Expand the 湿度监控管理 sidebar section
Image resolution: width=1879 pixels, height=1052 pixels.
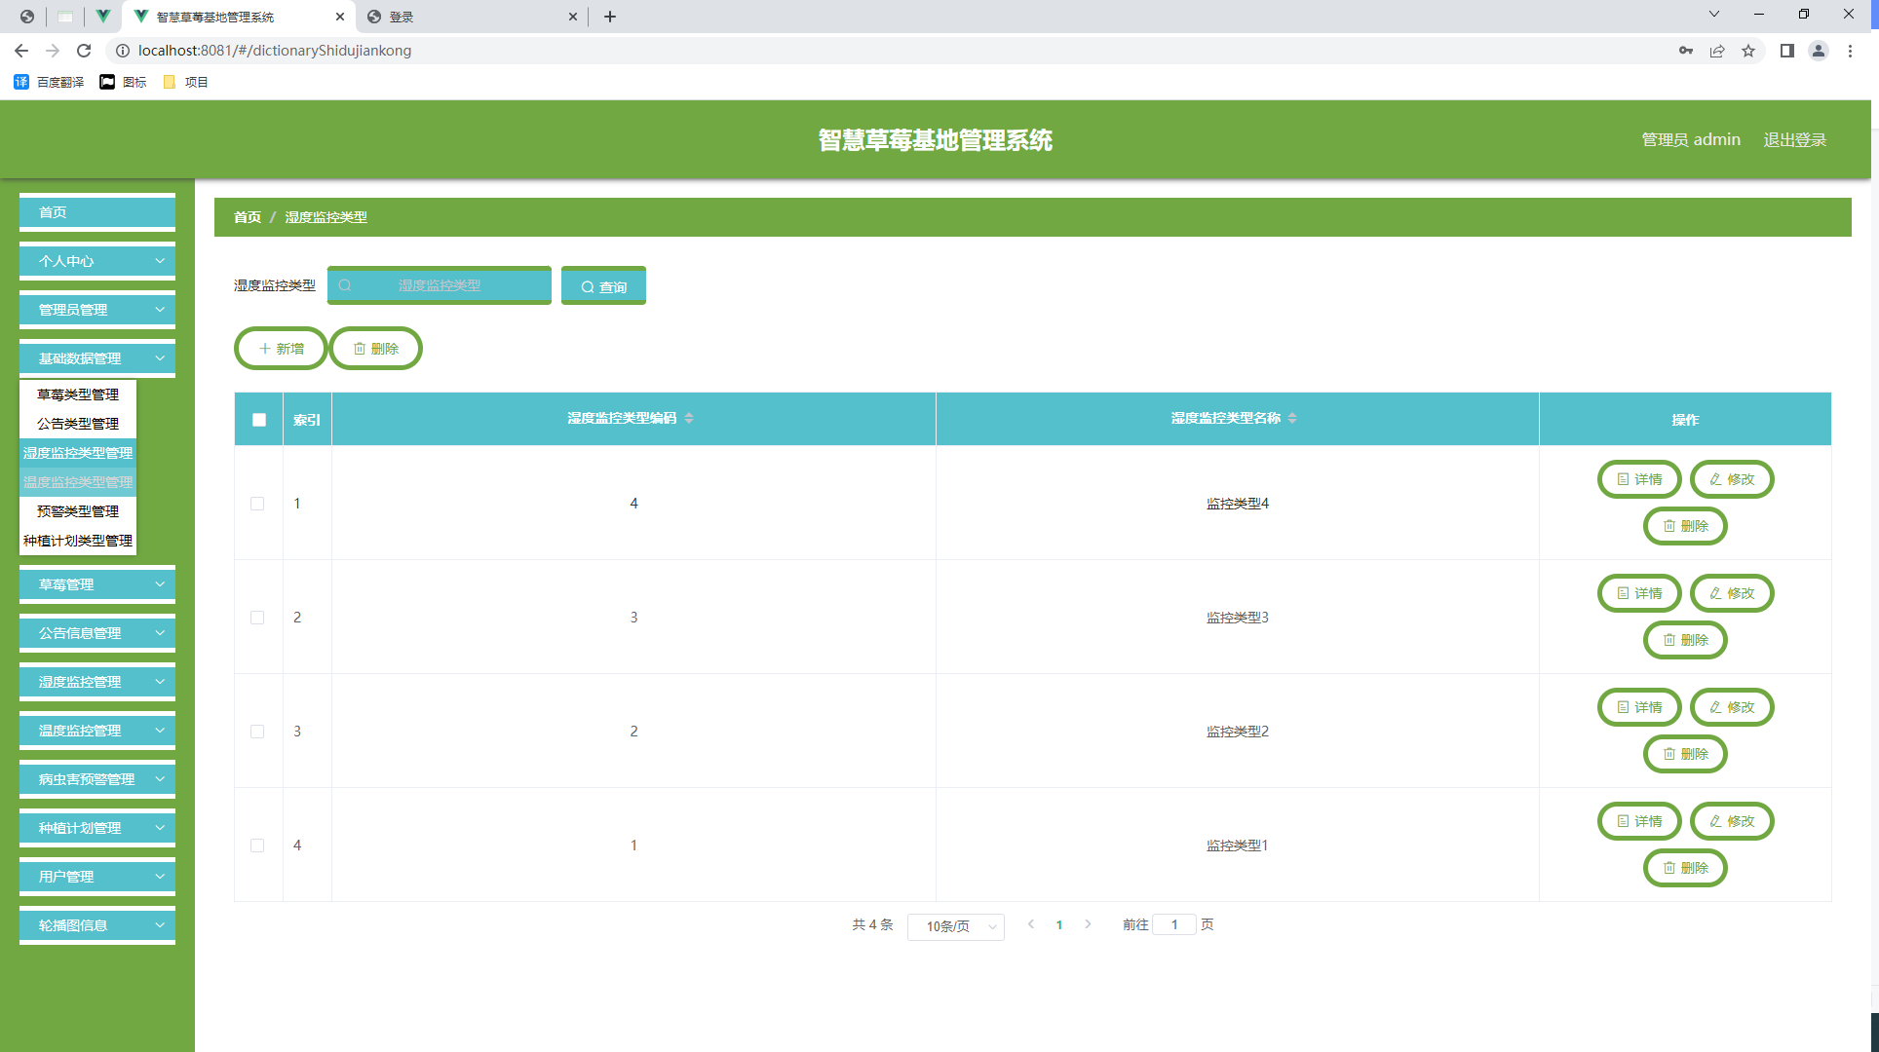(x=98, y=681)
